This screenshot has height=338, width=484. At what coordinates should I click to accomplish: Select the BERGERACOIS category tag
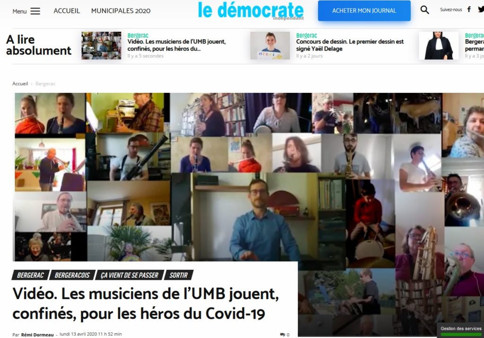point(72,275)
